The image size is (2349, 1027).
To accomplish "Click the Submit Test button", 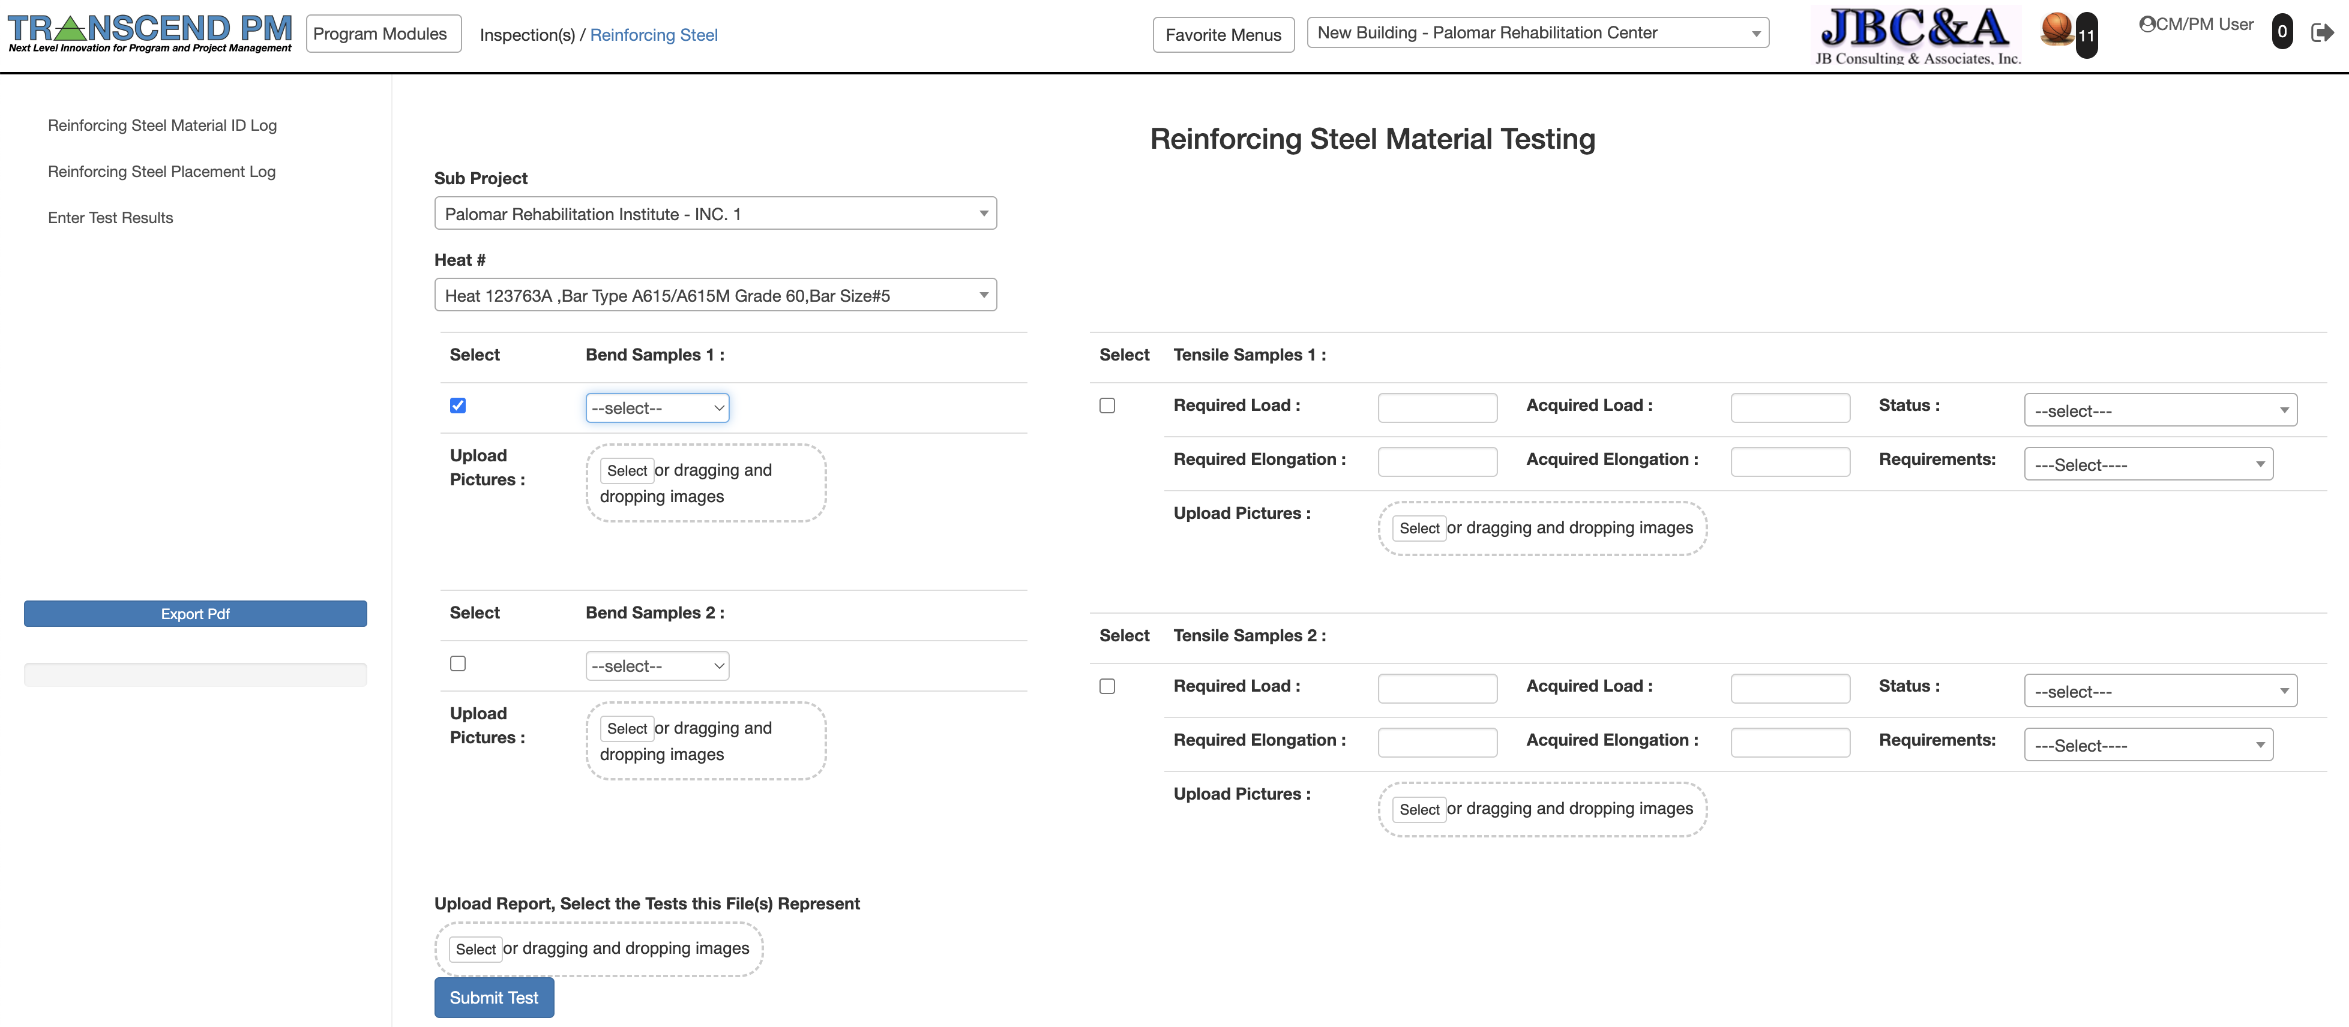I will tap(493, 998).
